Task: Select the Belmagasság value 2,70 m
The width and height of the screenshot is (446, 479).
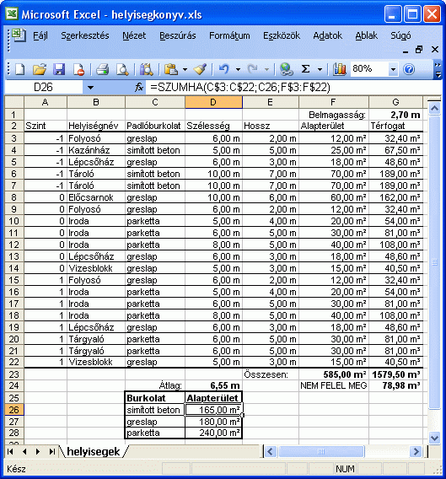Action: tap(395, 115)
